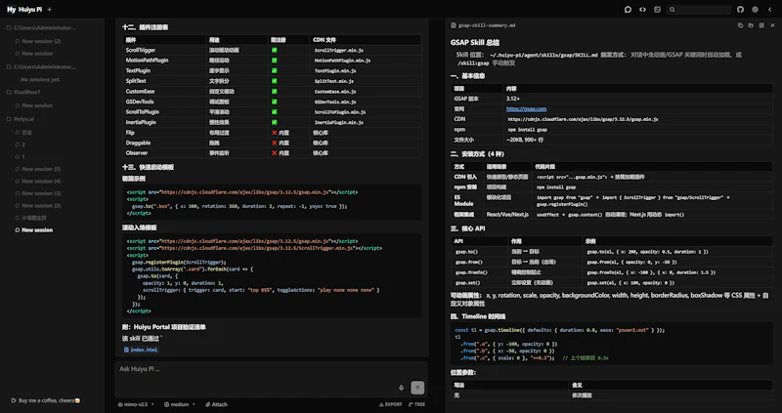
Task: Click the Observer plugin name cell
Action: pyautogui.click(x=137, y=153)
